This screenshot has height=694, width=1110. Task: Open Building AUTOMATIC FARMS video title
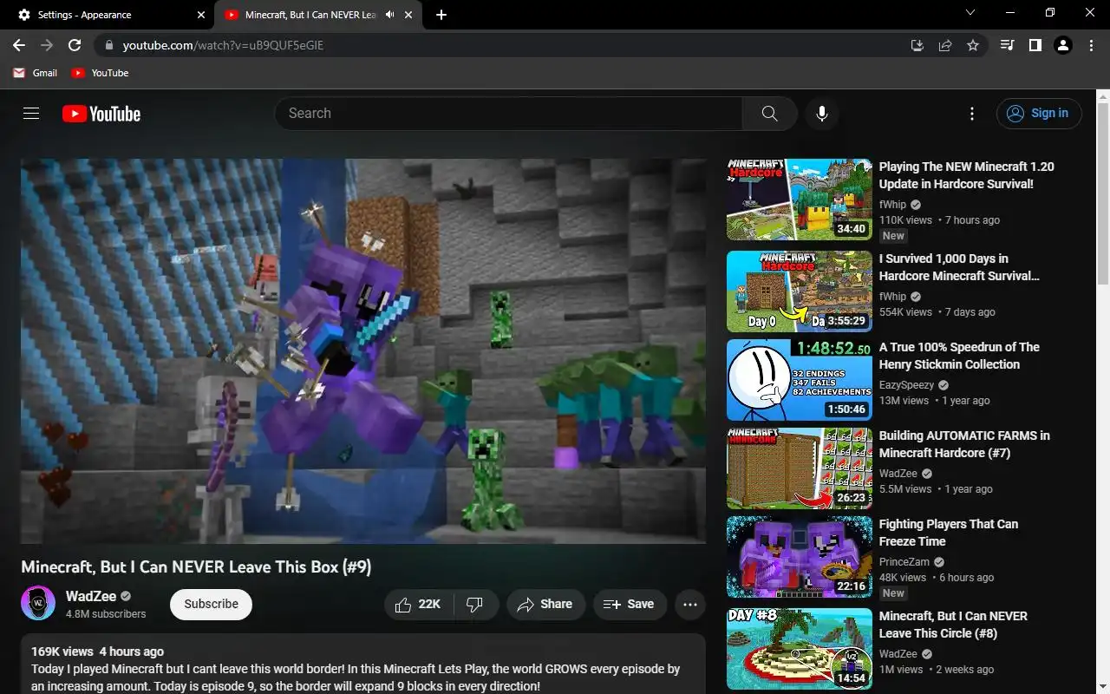[x=964, y=444]
